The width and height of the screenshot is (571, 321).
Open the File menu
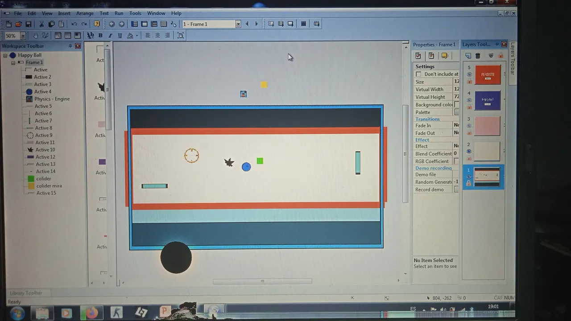(x=18, y=13)
